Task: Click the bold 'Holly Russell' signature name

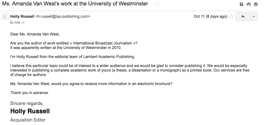Action: point(30,111)
